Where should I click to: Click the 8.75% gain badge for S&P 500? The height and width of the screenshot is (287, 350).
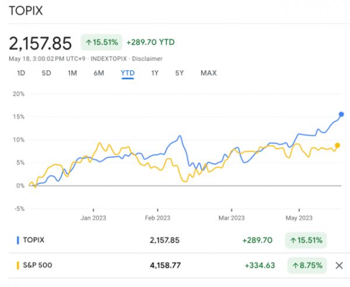click(x=306, y=265)
